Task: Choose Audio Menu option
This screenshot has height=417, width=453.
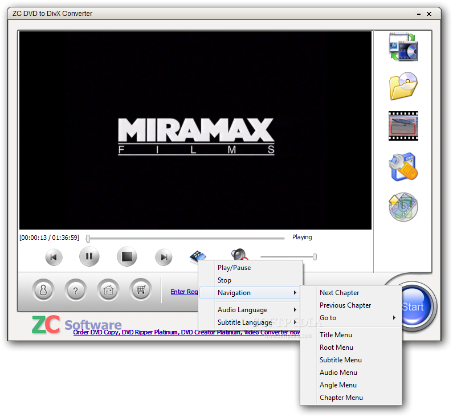Action: [x=351, y=372]
